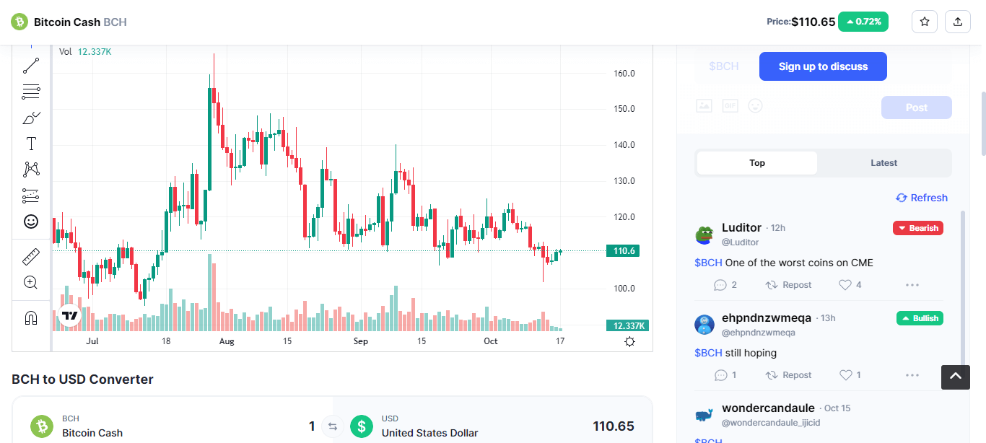This screenshot has height=443, width=986.
Task: Open ehpndnzwmeqa's profile avatar
Action: pos(704,325)
